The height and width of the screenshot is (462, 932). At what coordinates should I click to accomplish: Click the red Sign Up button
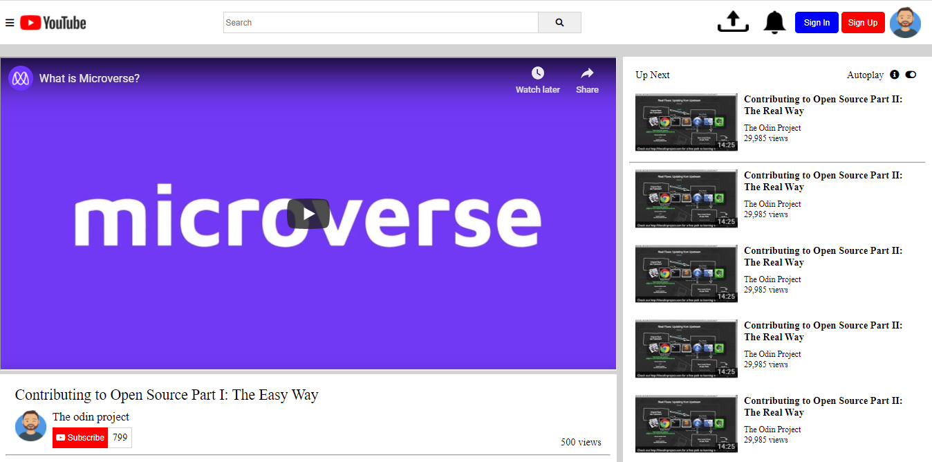coord(863,23)
